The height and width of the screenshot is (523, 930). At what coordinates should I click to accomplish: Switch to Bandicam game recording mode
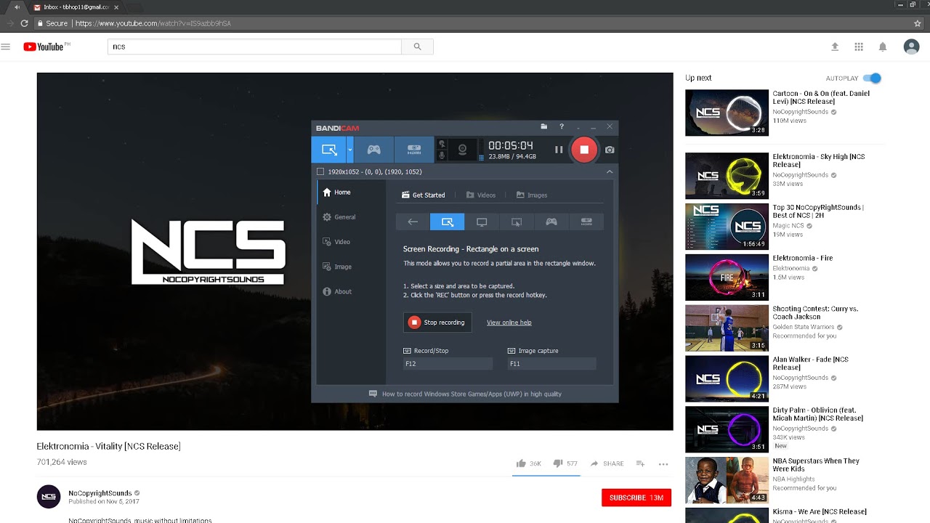[373, 150]
